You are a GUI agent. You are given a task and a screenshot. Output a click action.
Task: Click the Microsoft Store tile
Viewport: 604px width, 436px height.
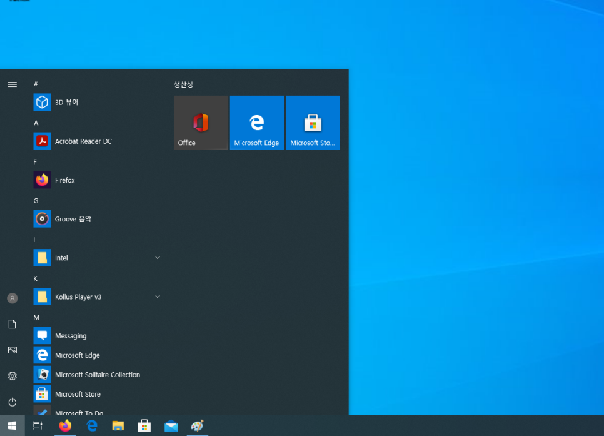(x=313, y=123)
